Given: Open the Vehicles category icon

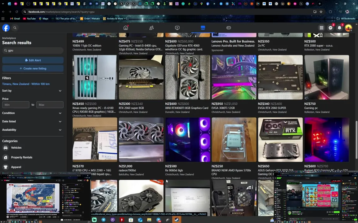Looking at the screenshot, I should click(x=6, y=148).
